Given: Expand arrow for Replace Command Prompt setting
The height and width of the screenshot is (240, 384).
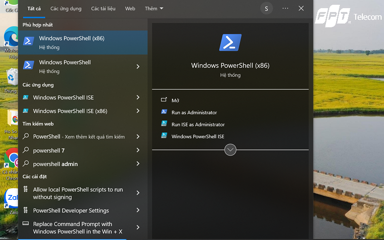Looking at the screenshot, I should pos(138,227).
